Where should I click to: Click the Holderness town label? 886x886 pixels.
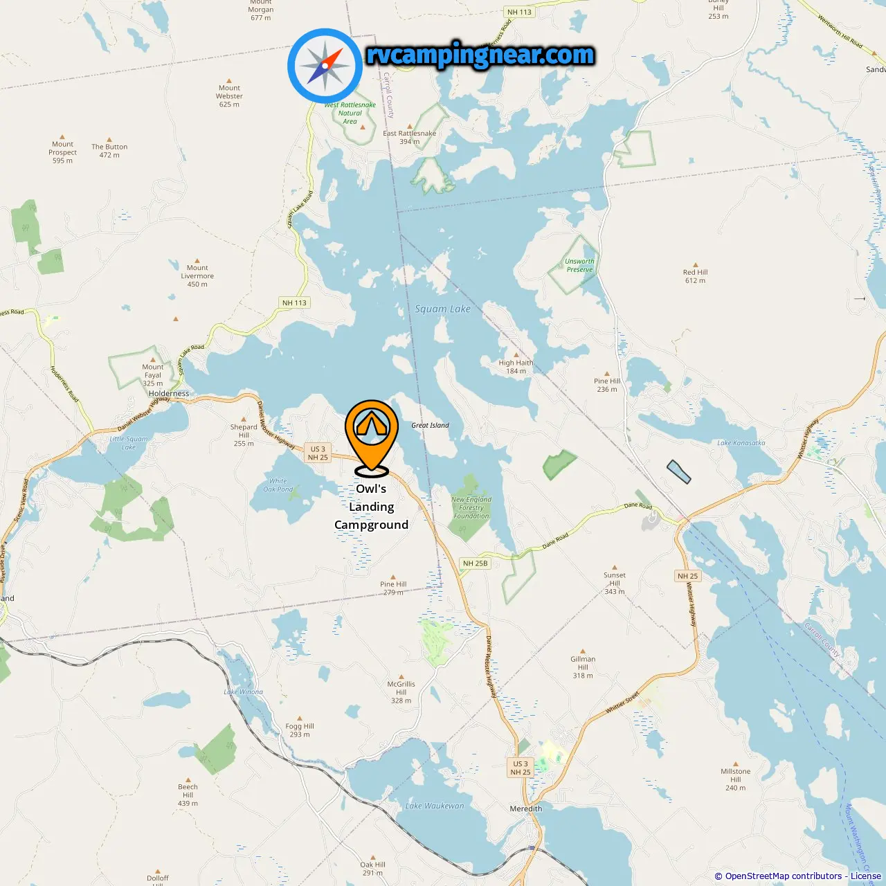pyautogui.click(x=169, y=393)
